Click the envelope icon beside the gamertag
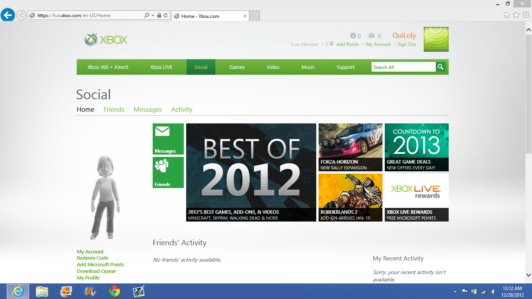 click(372, 36)
